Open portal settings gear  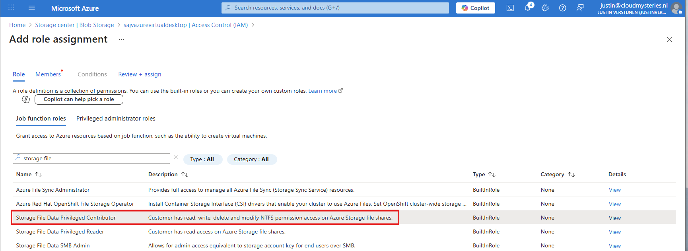[x=545, y=8]
